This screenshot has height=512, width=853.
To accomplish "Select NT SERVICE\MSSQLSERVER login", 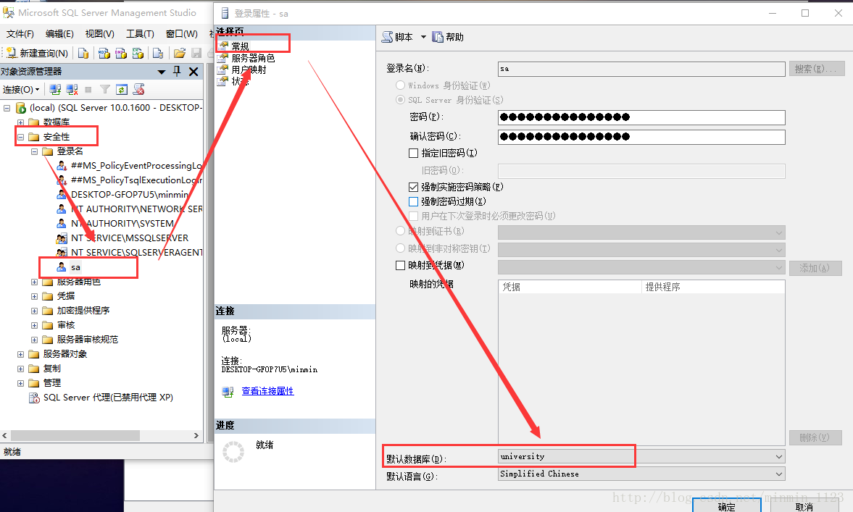I will (130, 238).
